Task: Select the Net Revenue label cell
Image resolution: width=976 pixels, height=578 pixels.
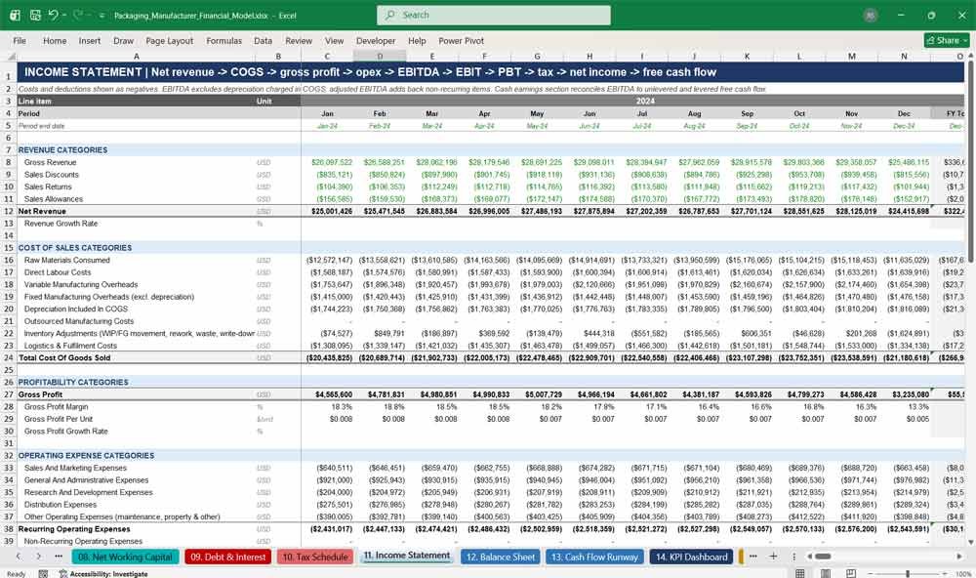Action: [x=42, y=211]
